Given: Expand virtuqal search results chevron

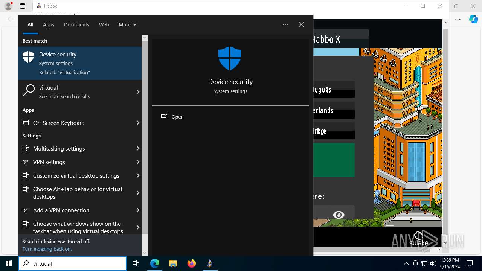Looking at the screenshot, I should point(138,92).
